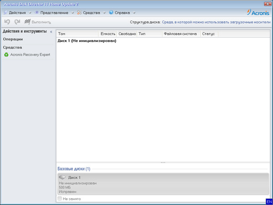Open the Действия menu
The image size is (273, 205).
coord(17,13)
